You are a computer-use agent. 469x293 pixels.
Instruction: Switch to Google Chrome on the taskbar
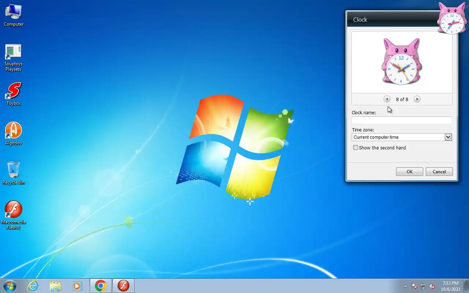[101, 286]
